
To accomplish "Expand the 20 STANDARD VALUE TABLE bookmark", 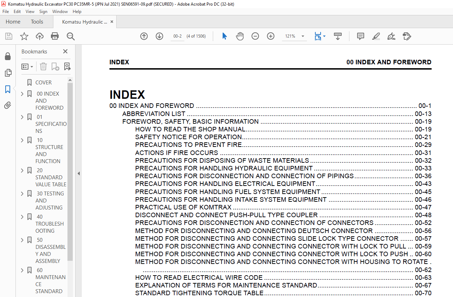I will [x=22, y=170].
